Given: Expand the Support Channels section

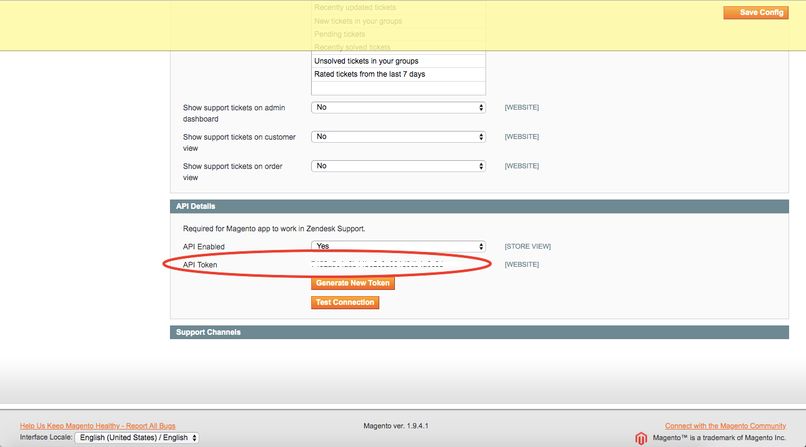Looking at the screenshot, I should (x=479, y=332).
